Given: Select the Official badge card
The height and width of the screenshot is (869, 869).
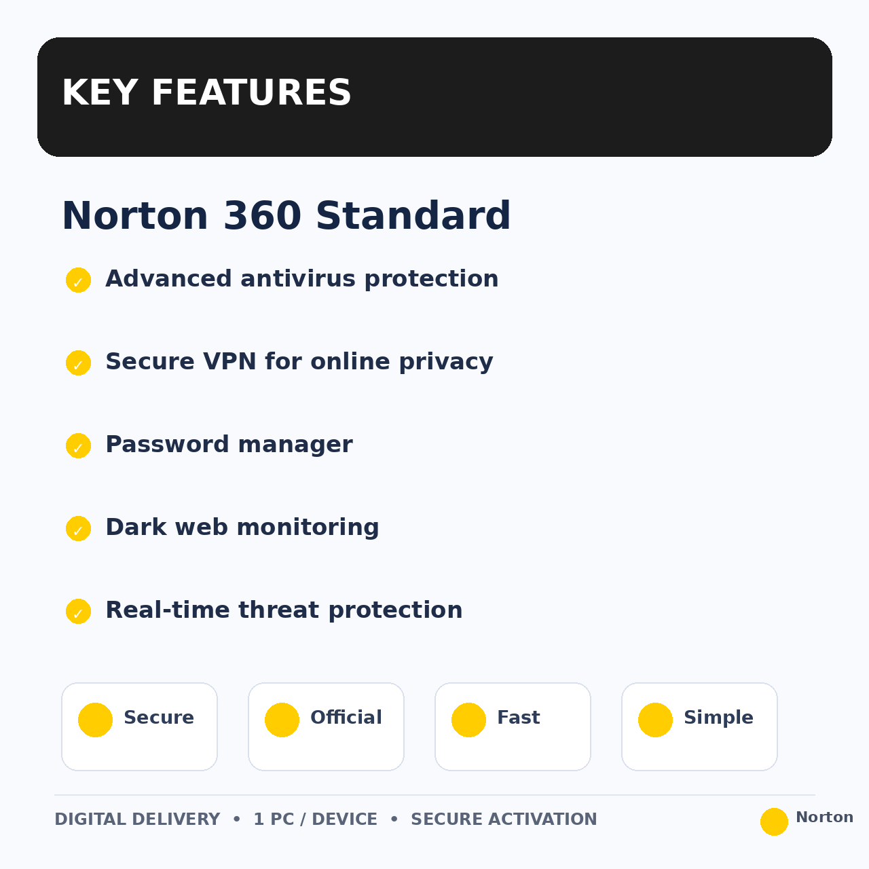Looking at the screenshot, I should [326, 726].
